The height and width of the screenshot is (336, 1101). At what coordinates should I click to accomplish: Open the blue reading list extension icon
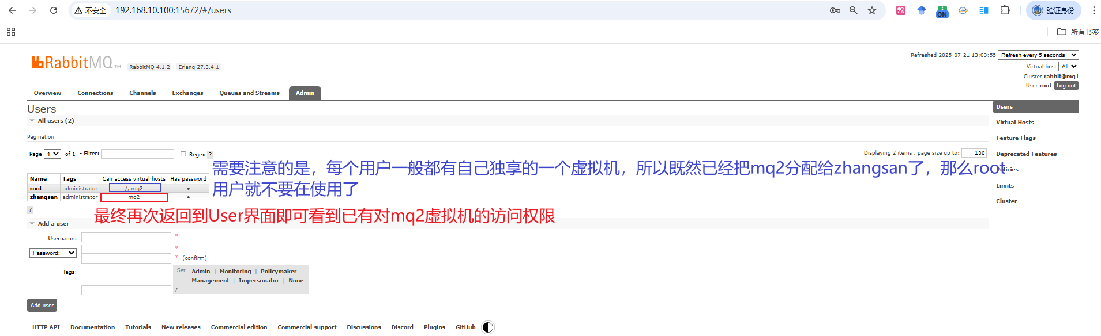coord(984,10)
